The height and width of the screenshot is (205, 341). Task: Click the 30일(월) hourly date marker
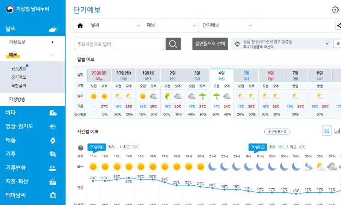pyautogui.click(x=258, y=147)
